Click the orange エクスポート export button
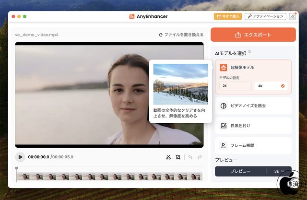This screenshot has width=307, height=200. click(253, 35)
